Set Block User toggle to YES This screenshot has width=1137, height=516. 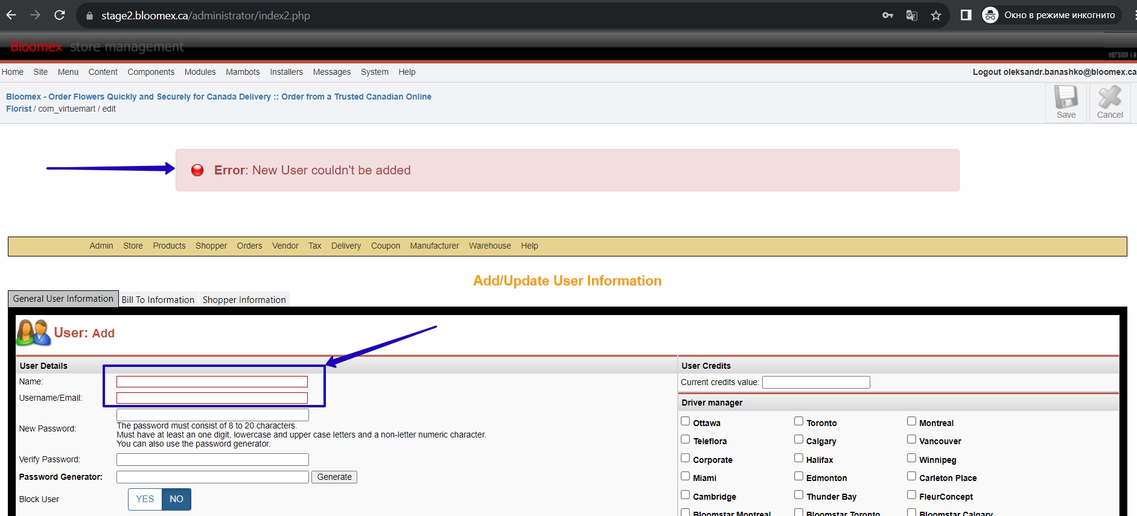(x=145, y=499)
